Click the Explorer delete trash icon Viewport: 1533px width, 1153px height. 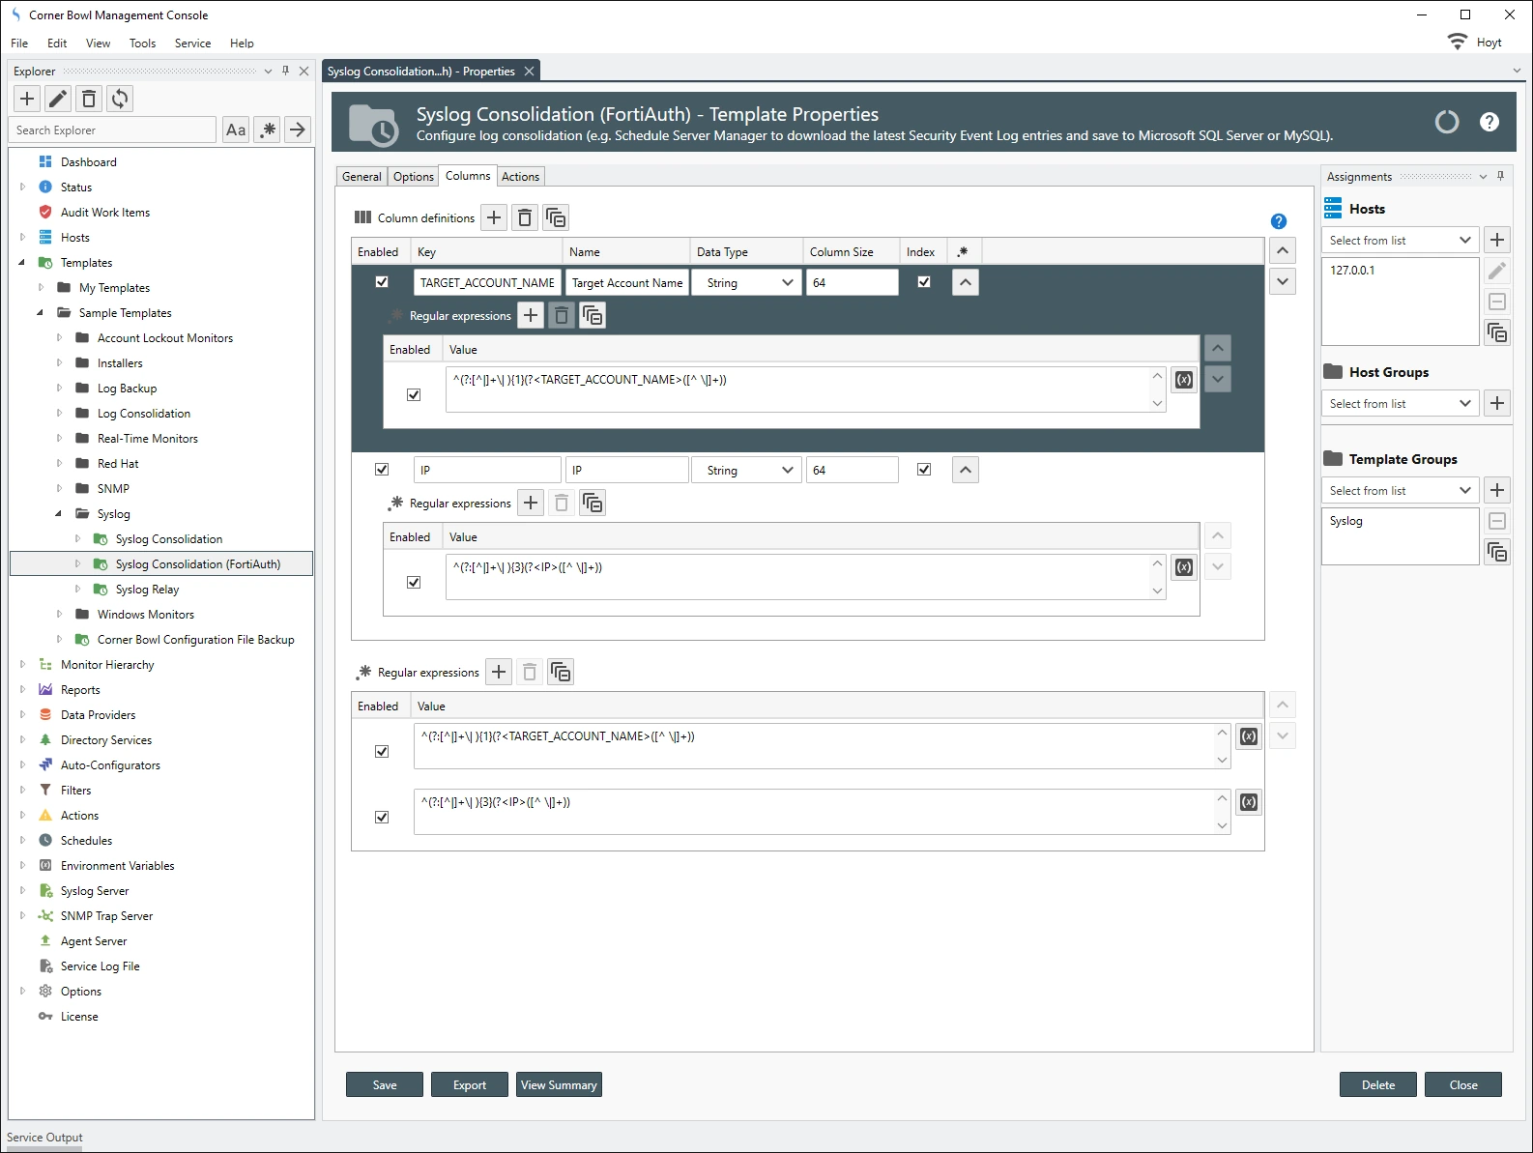click(x=89, y=99)
